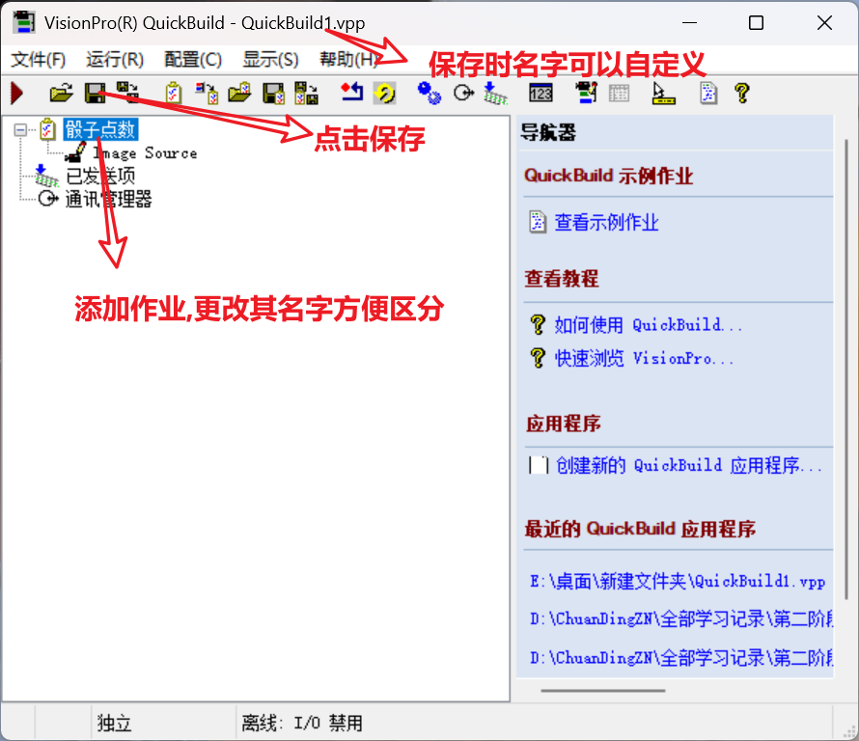This screenshot has height=741, width=859.
Task: Save the QuickBuild application with floppy icon
Action: pyautogui.click(x=96, y=93)
